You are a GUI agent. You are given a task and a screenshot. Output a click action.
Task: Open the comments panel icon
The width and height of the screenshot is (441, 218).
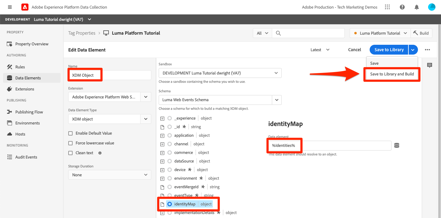point(430,65)
